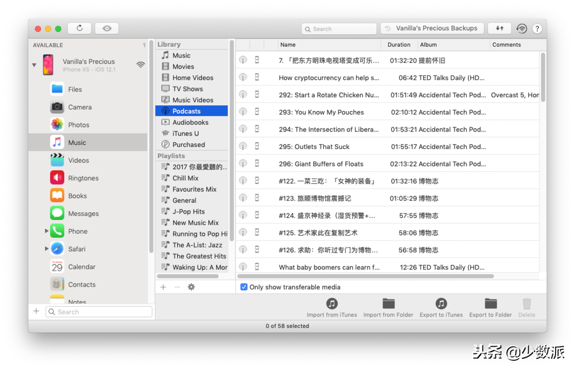Click Import from iTunes
Image resolution: width=575 pixels, height=370 pixels.
click(332, 308)
